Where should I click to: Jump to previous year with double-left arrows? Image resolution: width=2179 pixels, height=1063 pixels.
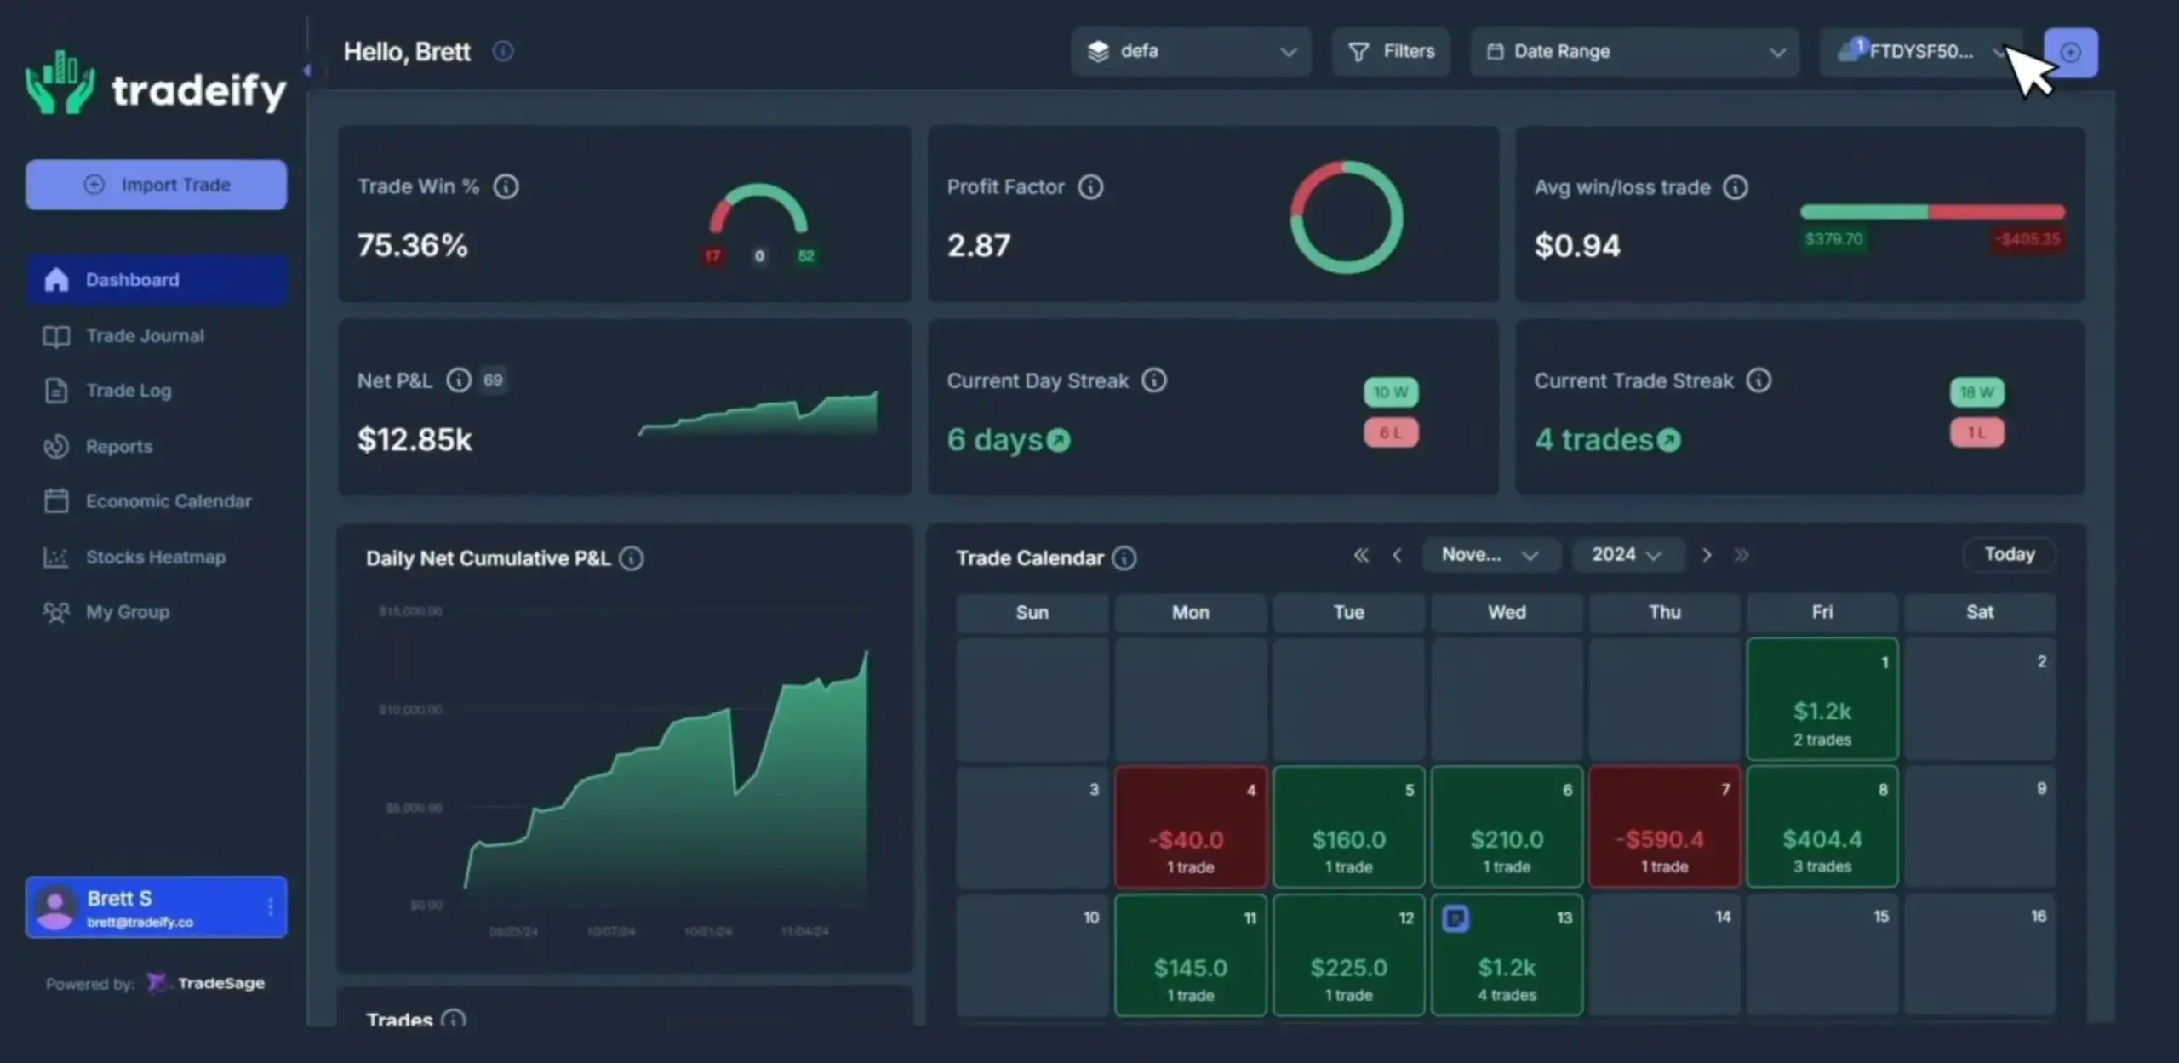click(x=1361, y=556)
